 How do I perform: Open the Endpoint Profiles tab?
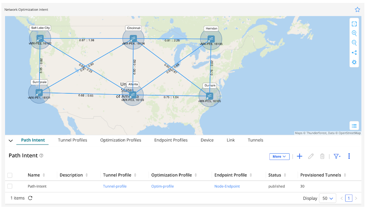[x=171, y=140]
